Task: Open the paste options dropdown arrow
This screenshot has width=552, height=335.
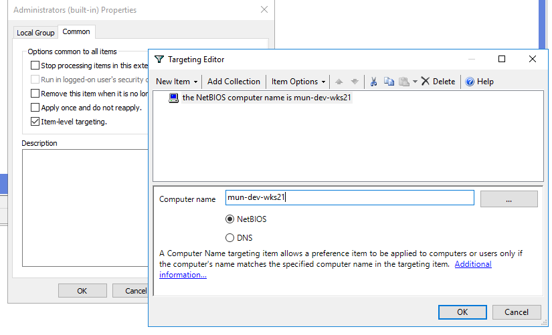Action: pyautogui.click(x=415, y=82)
